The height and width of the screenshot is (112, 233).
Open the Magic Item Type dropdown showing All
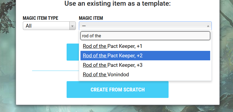coord(49,26)
